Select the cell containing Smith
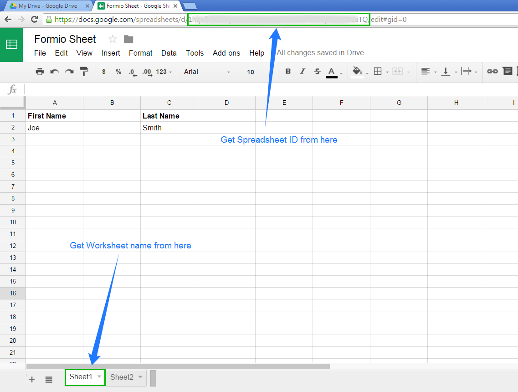 169,128
